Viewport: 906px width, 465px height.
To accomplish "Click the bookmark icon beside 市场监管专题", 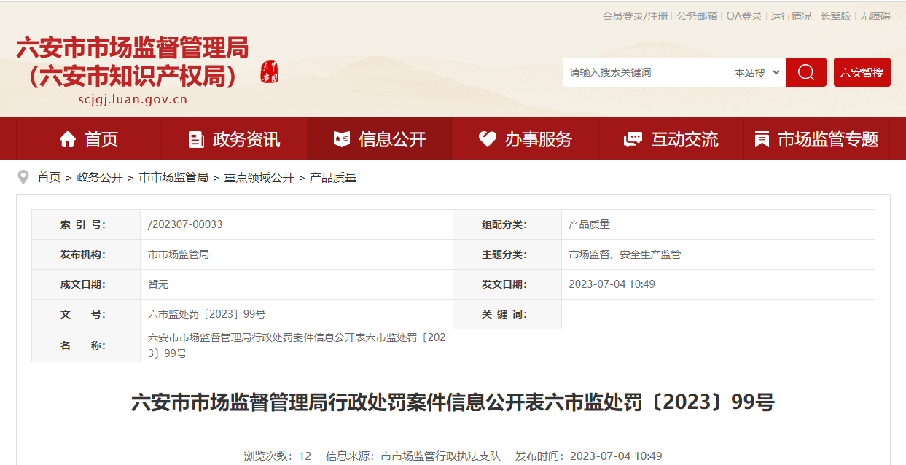I will coord(762,139).
